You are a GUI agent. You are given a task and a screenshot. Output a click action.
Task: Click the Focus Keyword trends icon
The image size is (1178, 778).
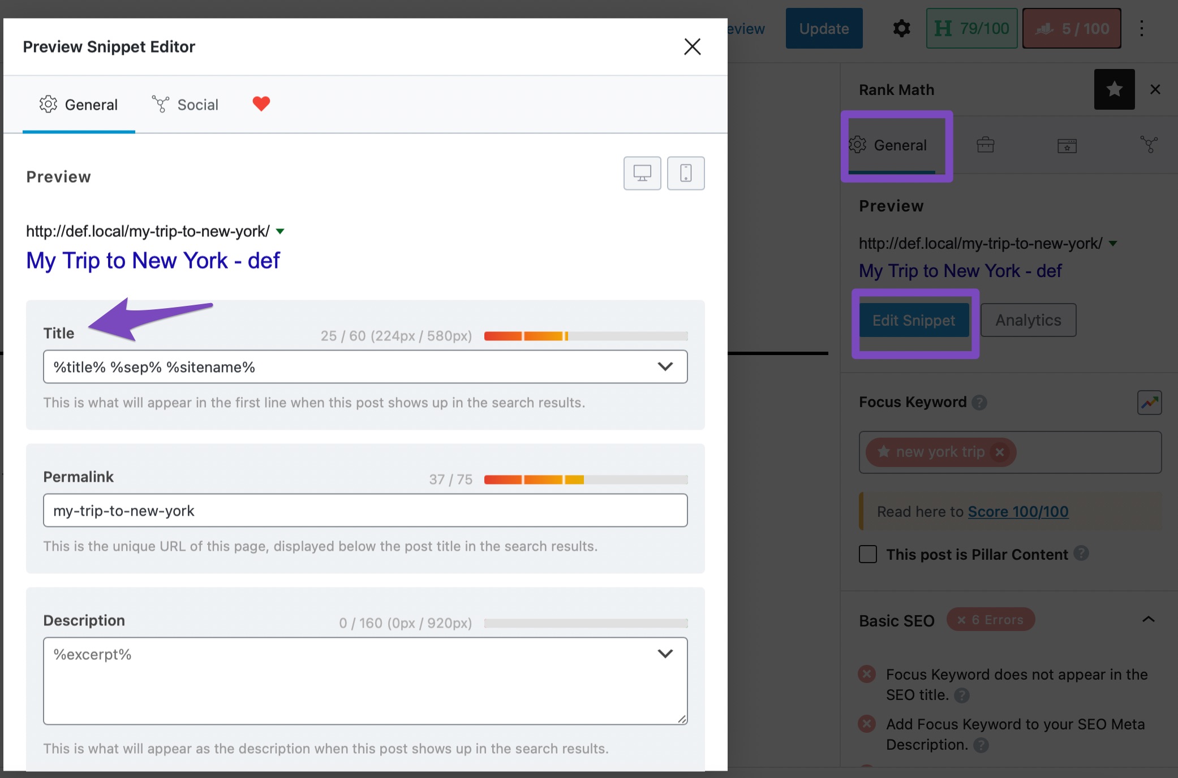click(x=1149, y=403)
